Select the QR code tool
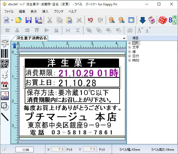 [5, 64]
